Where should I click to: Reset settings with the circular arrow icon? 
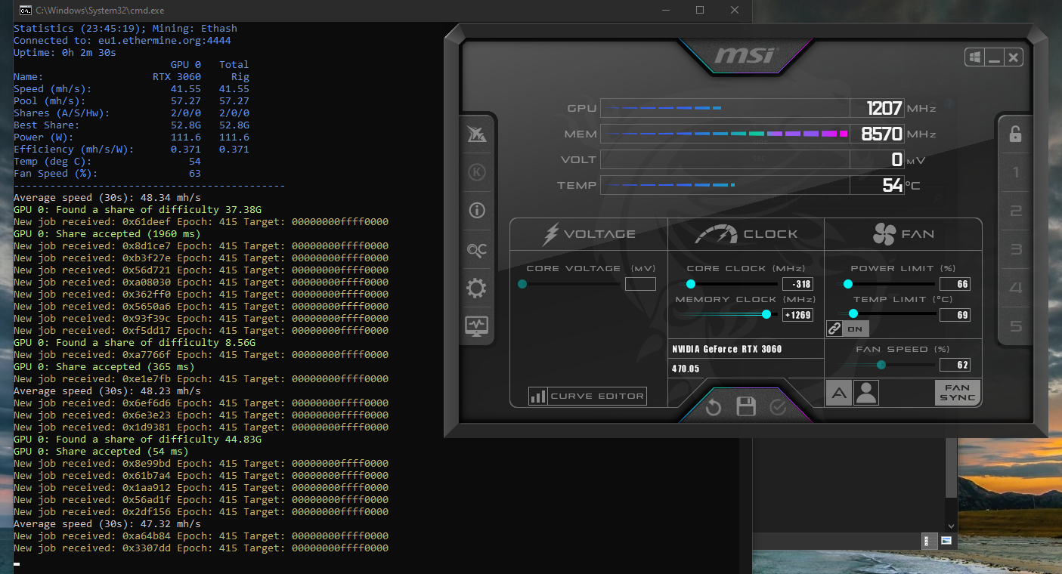(714, 408)
